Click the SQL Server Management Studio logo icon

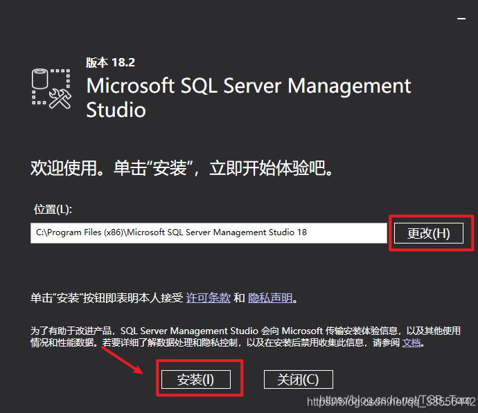[x=51, y=89]
